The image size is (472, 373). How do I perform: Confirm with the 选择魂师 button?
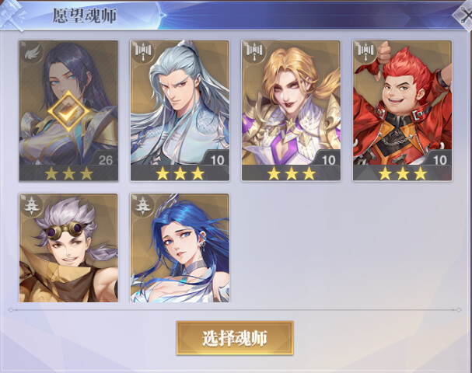235,338
